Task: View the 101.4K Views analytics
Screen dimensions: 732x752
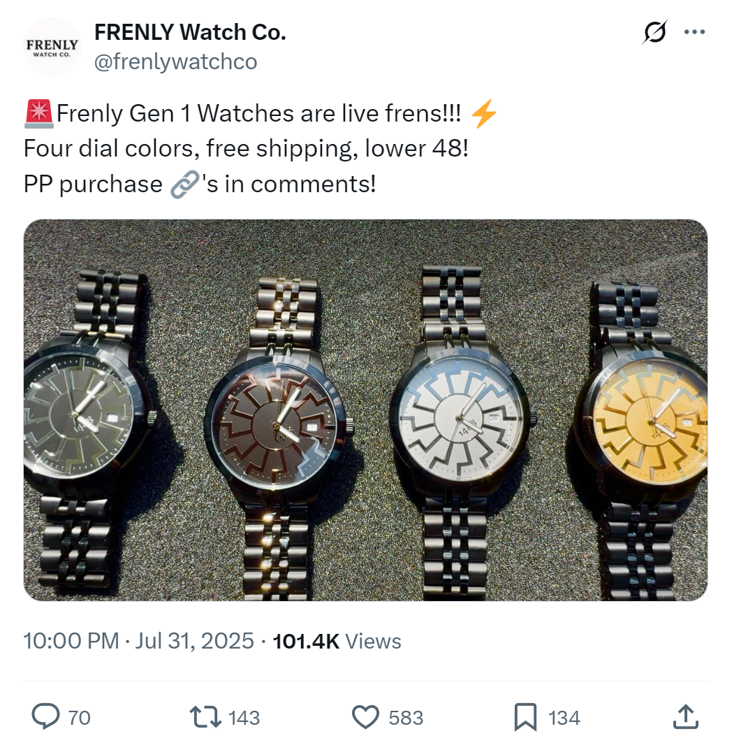Action: point(337,641)
